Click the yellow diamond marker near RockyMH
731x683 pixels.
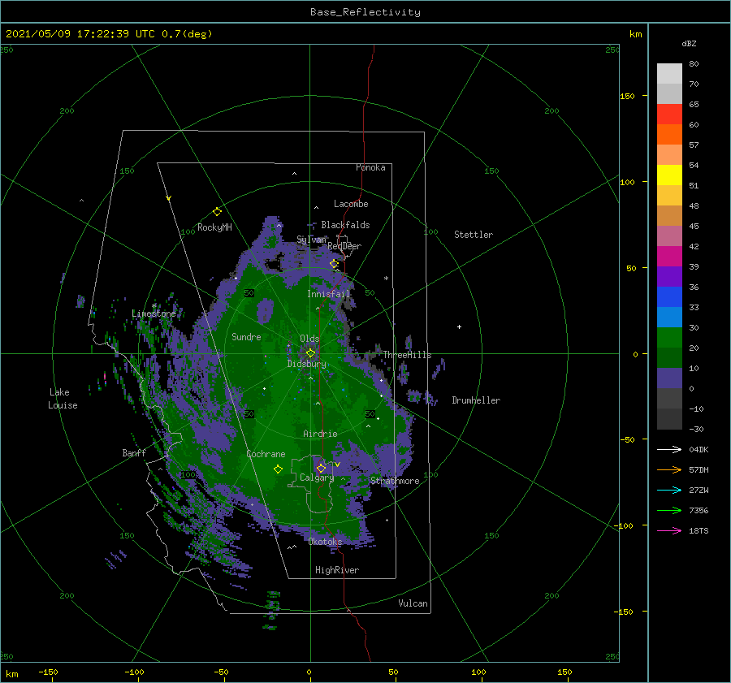217,212
